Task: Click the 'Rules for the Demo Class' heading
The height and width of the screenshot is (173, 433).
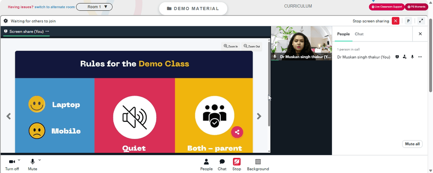Action: (x=135, y=64)
